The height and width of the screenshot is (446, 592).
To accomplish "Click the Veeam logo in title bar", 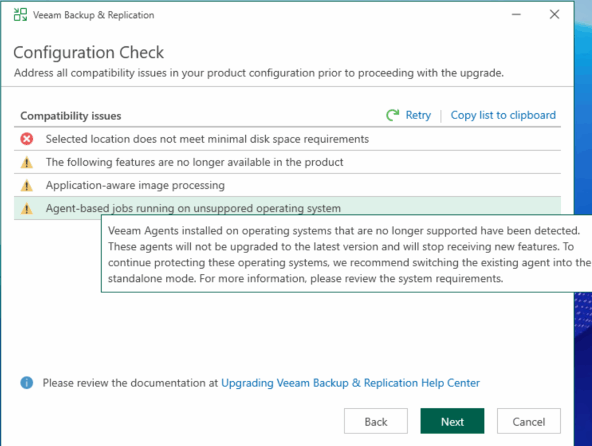I will click(20, 15).
